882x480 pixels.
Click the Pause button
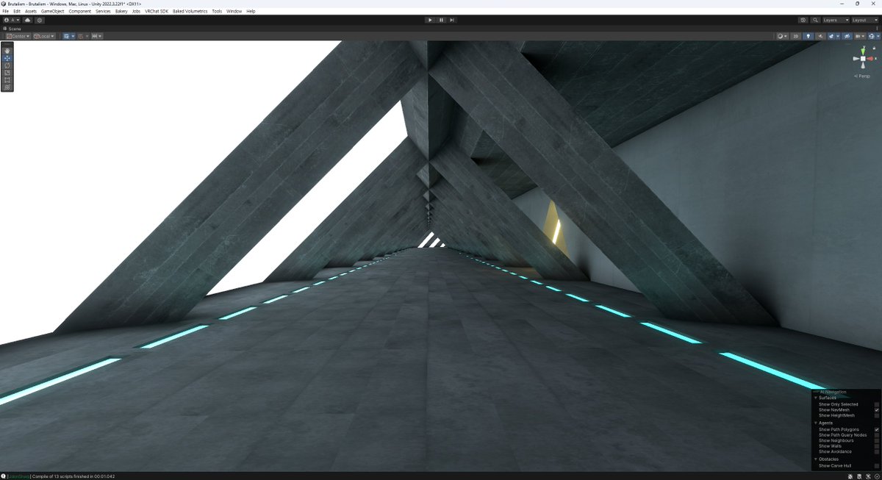[441, 20]
